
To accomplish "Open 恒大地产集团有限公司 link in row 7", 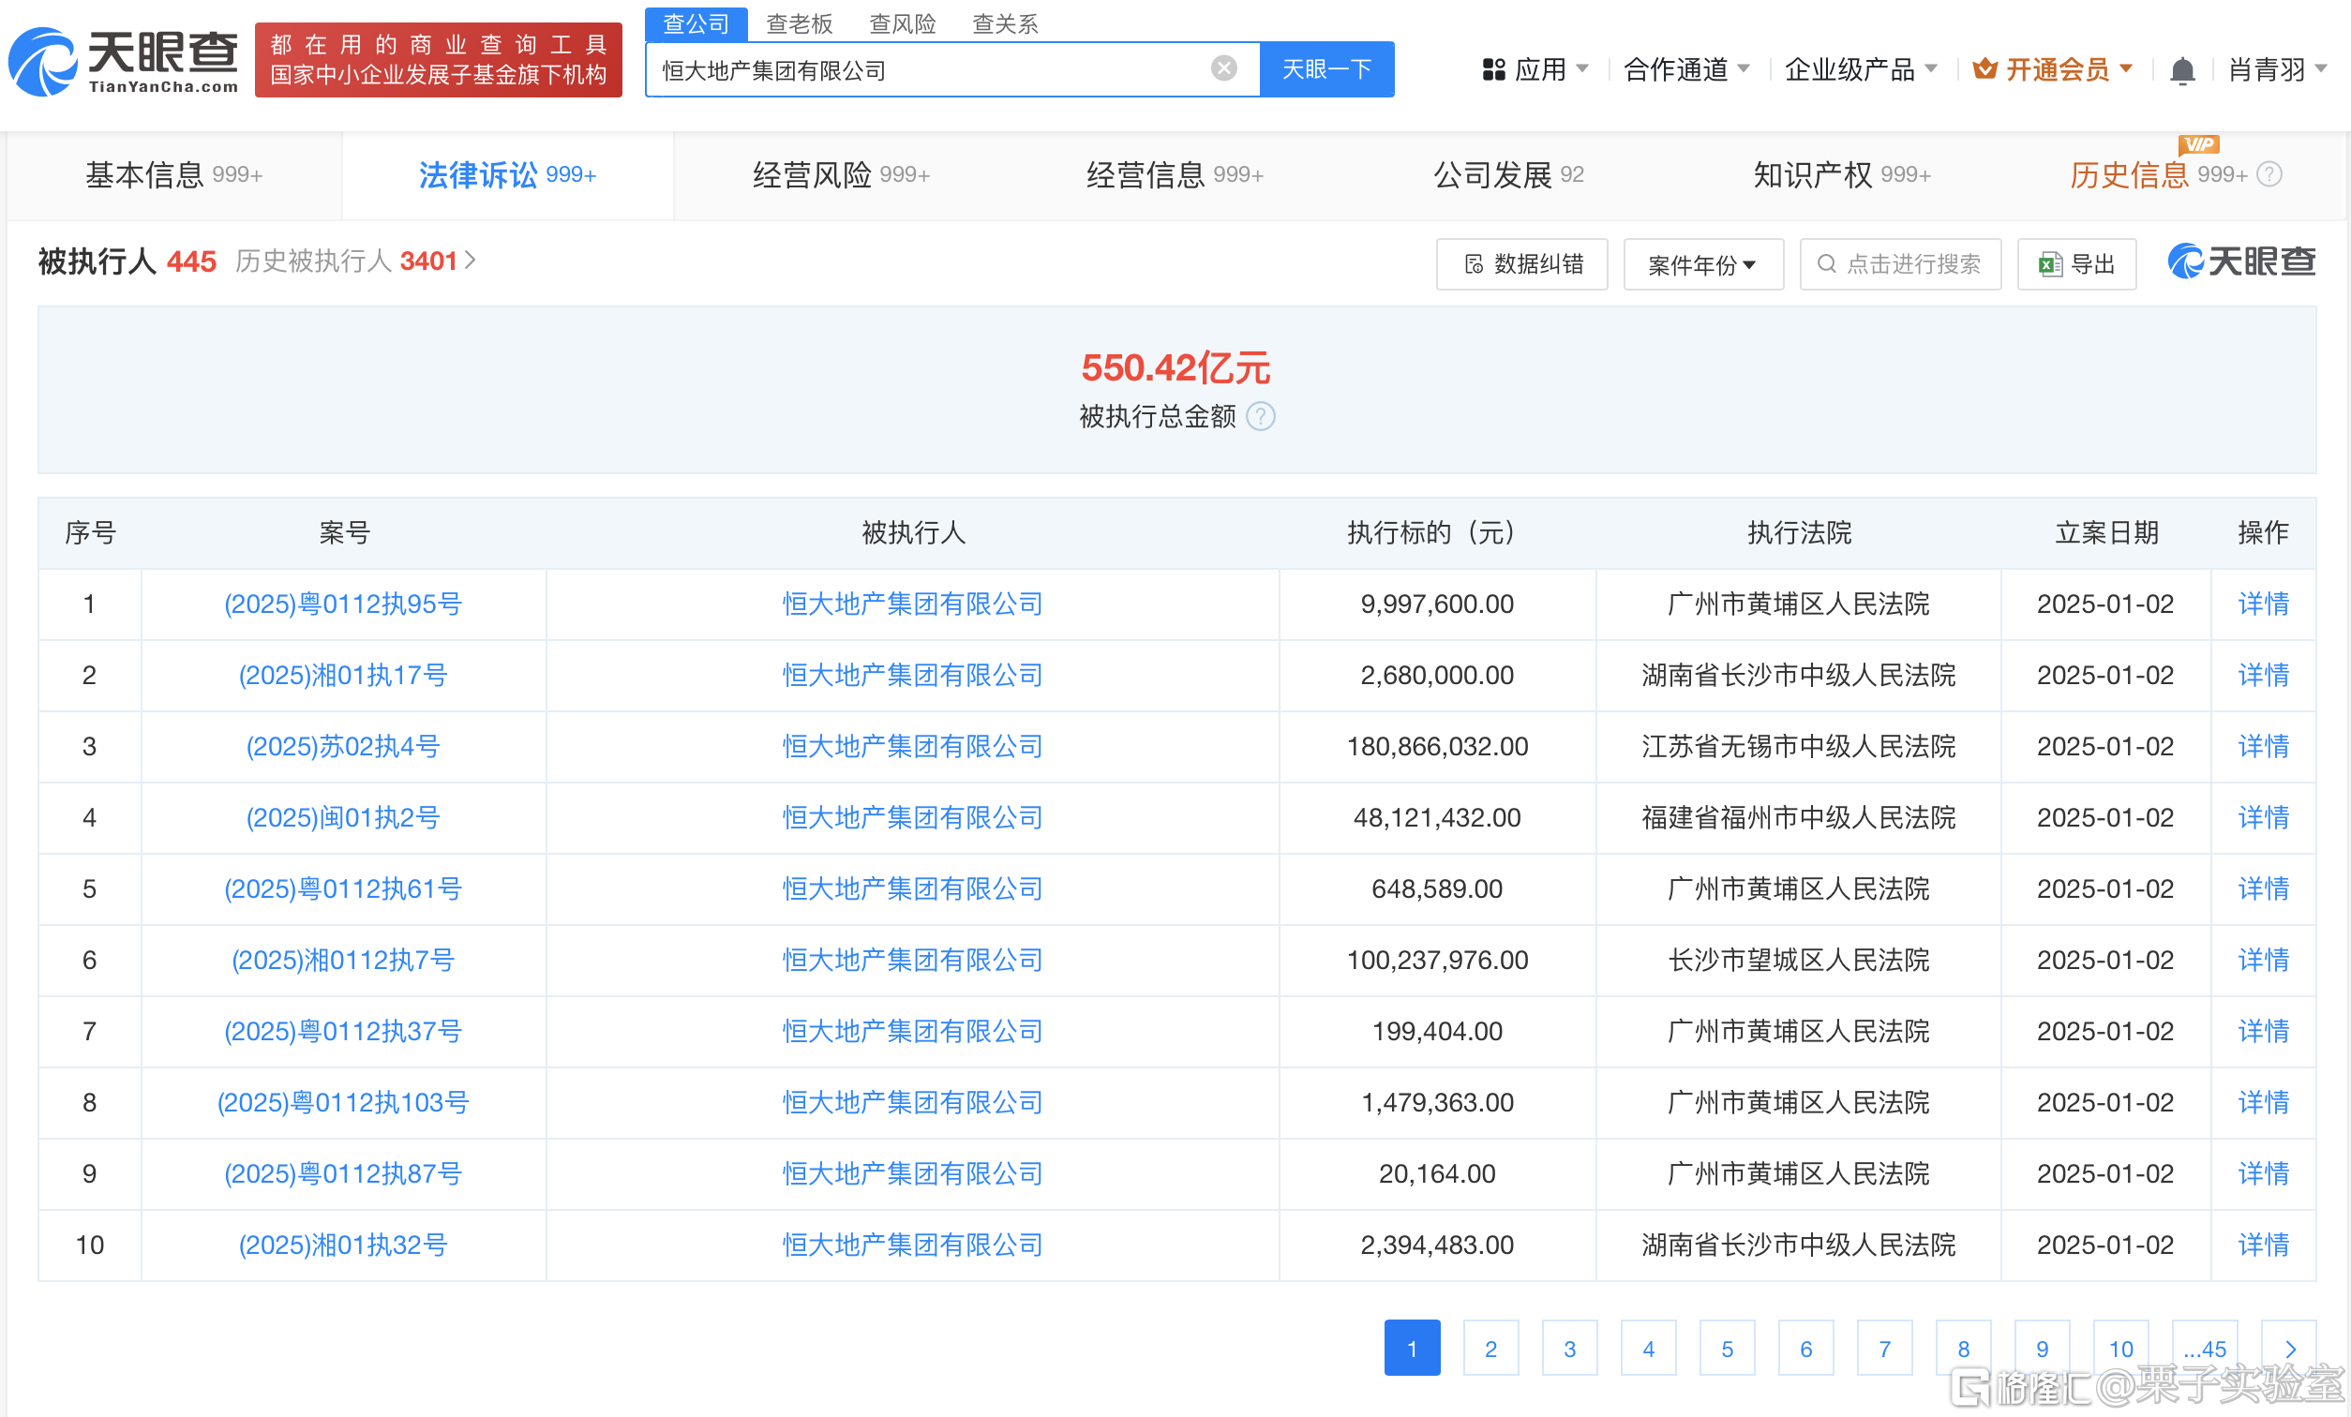I will point(912,1032).
